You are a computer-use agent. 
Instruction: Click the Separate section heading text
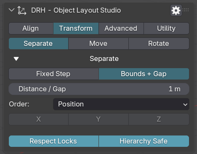tap(104, 58)
